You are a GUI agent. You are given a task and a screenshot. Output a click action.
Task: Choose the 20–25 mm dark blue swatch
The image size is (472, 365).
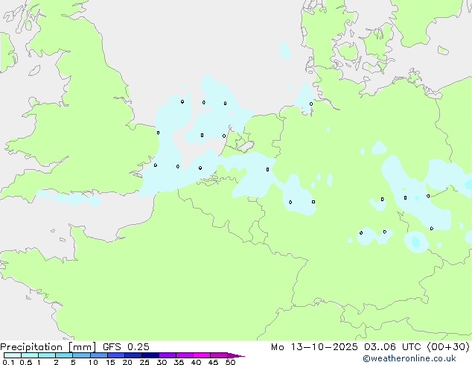click(x=133, y=355)
